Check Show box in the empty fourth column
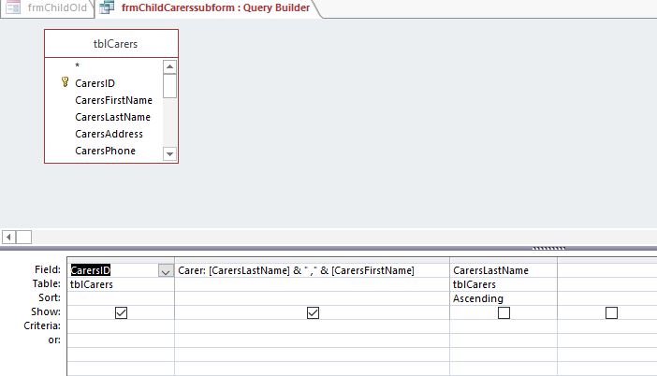Viewport: 657px width, 376px height. coord(611,312)
